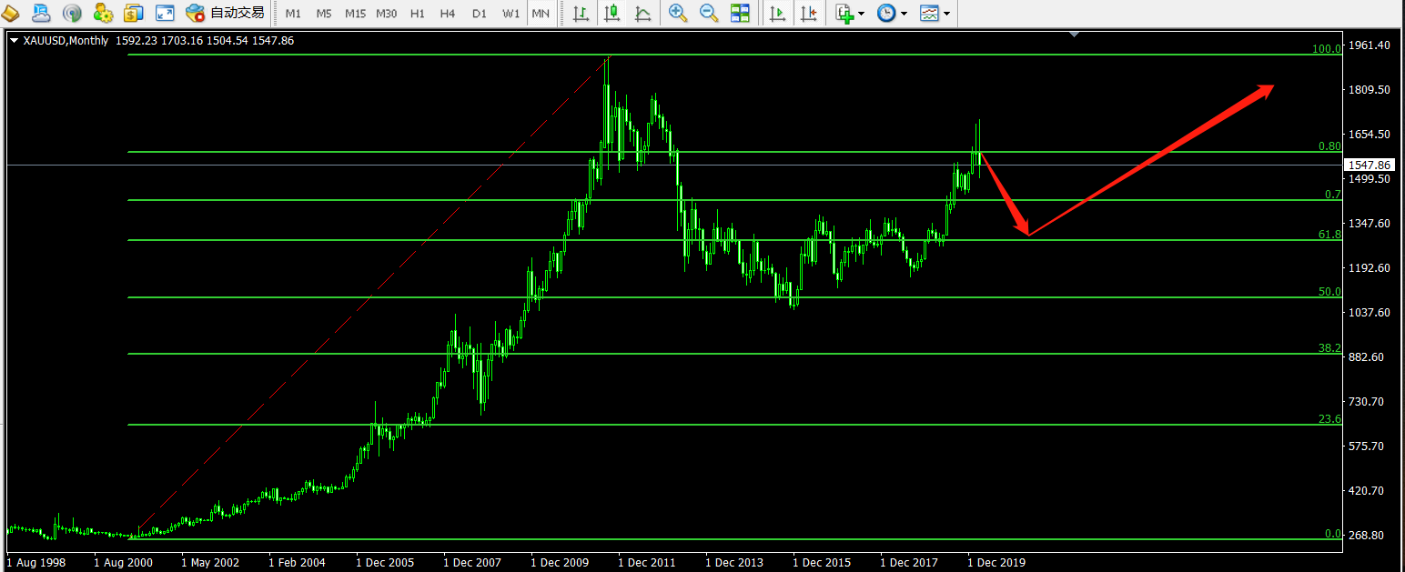Zoom out the chart with the magnifier minus icon

(x=709, y=13)
